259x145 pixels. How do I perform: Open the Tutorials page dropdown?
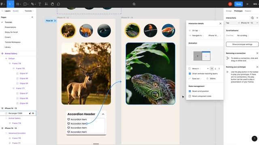click(29, 11)
